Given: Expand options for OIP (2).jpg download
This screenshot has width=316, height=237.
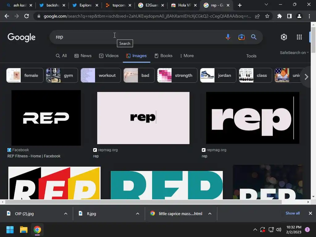Looking at the screenshot, I should click(66, 214).
